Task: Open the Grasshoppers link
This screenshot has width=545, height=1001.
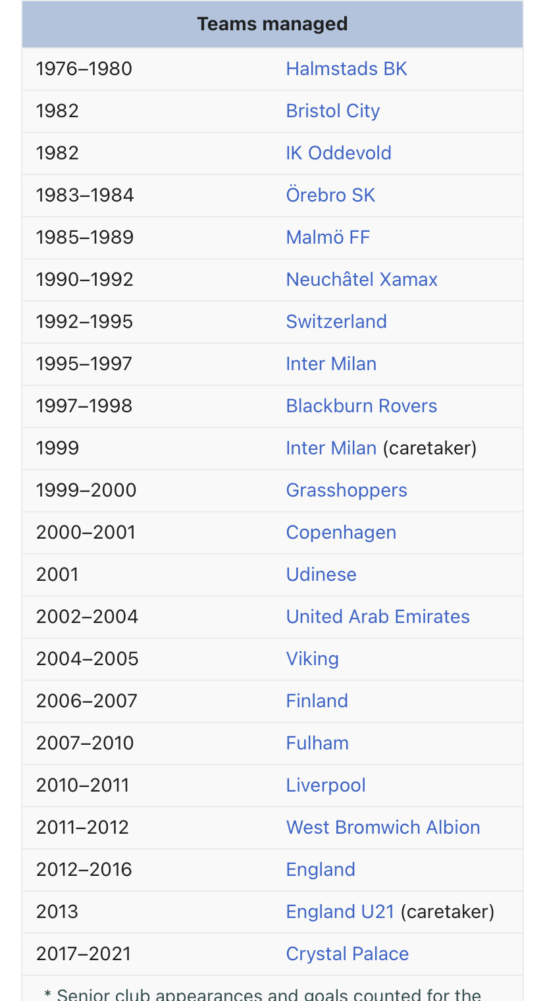Action: point(346,490)
